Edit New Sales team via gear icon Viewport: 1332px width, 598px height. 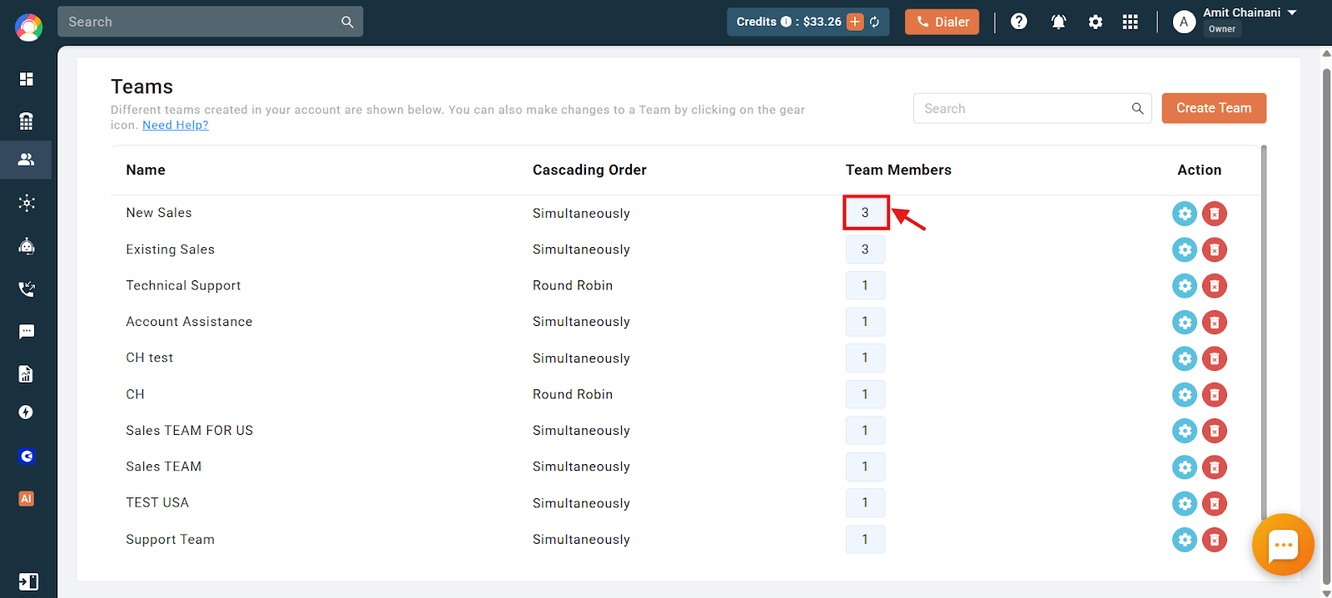pos(1185,214)
